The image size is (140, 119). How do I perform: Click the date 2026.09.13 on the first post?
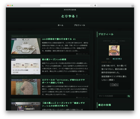pos(82,54)
